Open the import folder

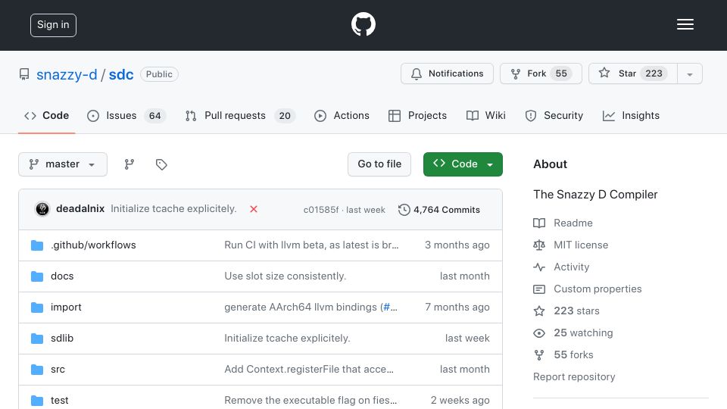tap(66, 307)
